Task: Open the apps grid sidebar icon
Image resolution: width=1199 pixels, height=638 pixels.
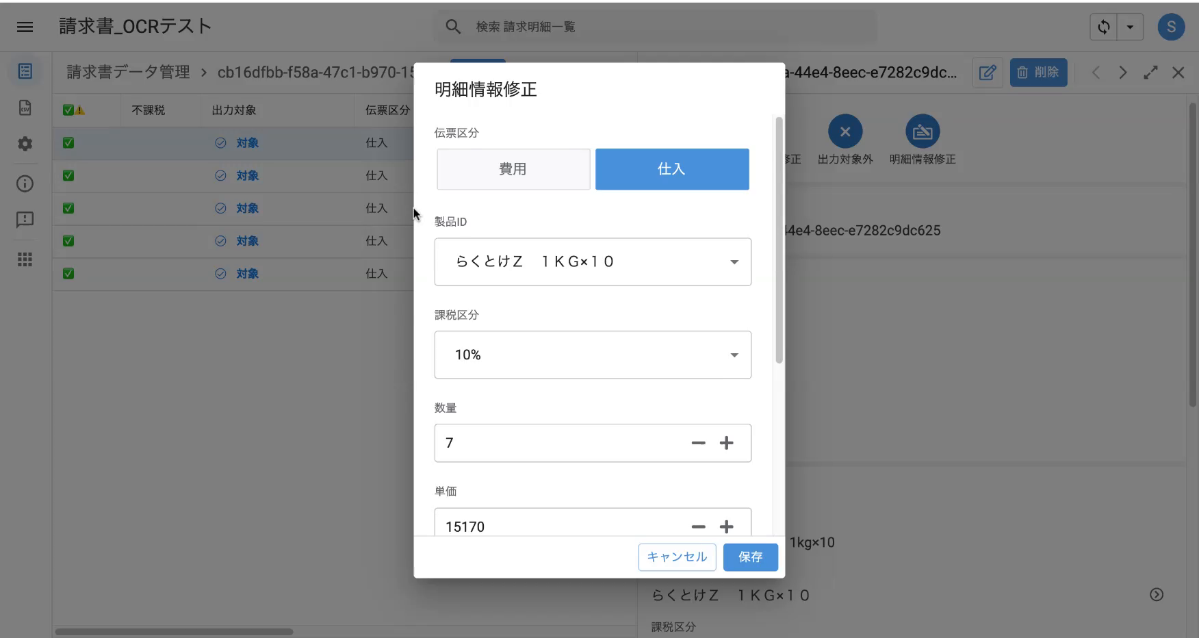Action: tap(25, 259)
